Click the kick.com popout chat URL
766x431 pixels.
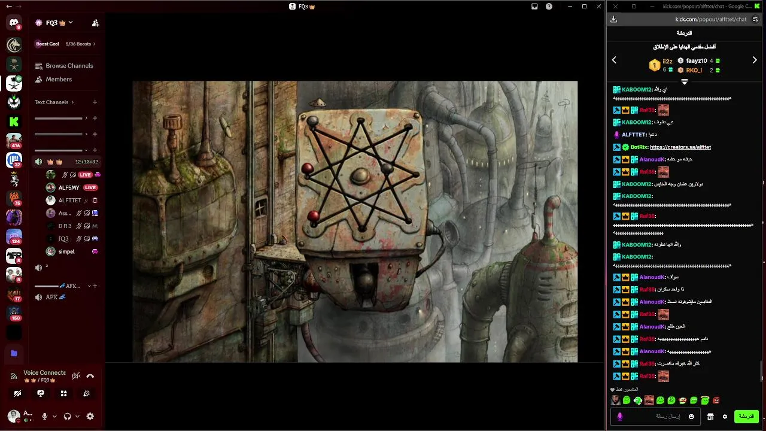point(711,19)
